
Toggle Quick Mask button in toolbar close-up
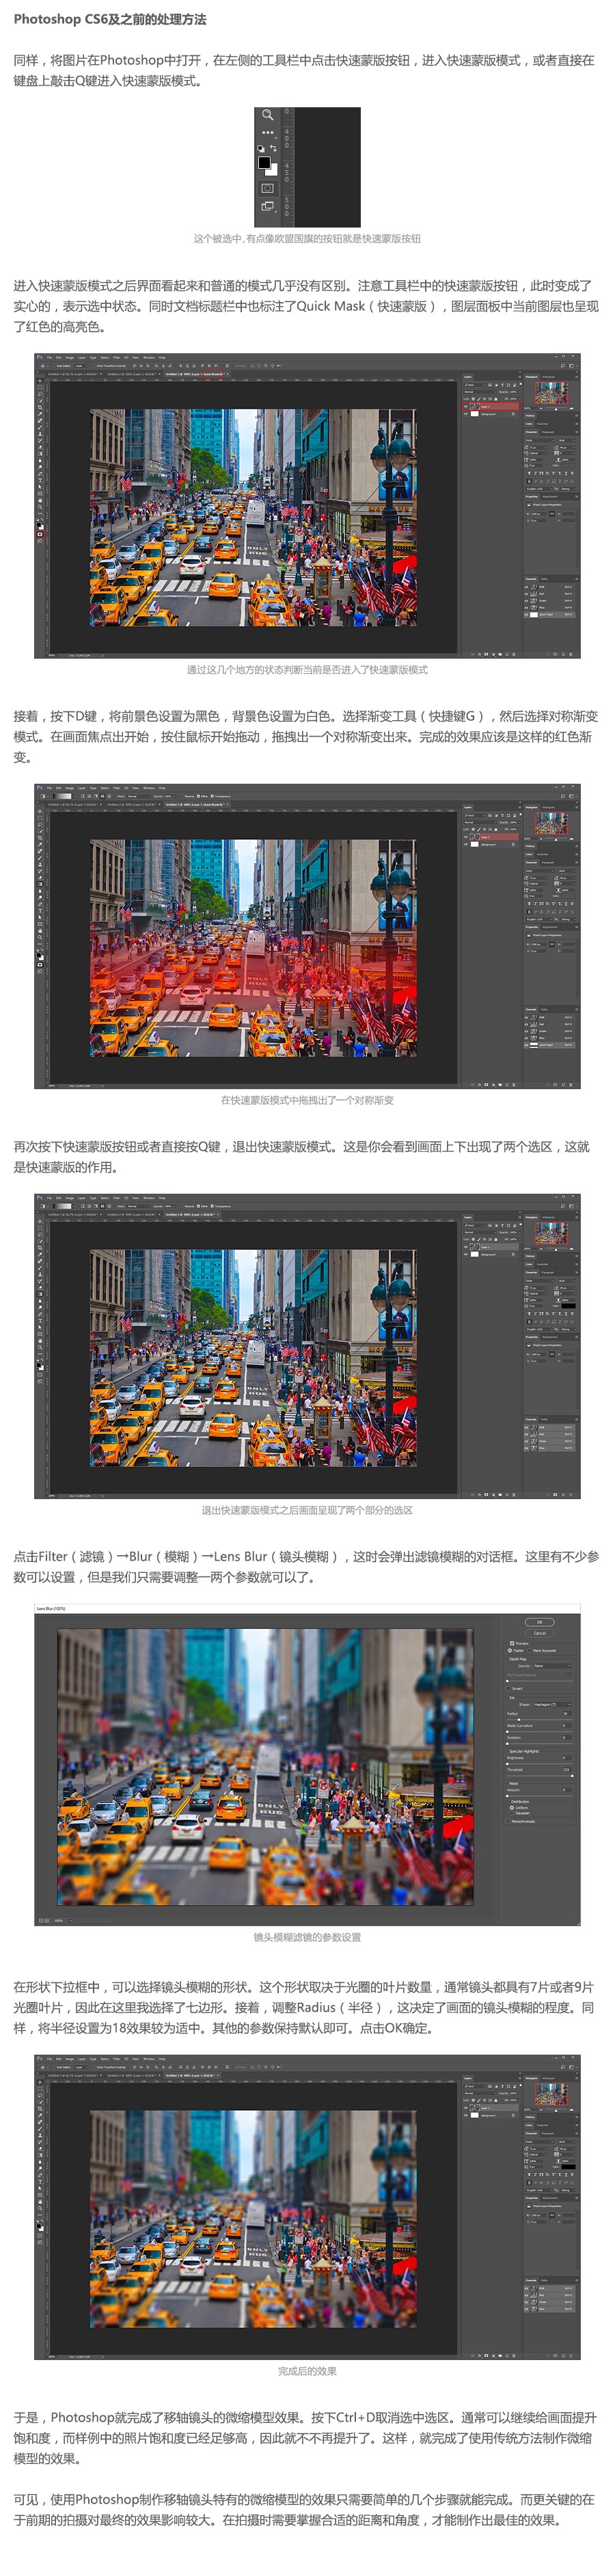click(x=267, y=188)
